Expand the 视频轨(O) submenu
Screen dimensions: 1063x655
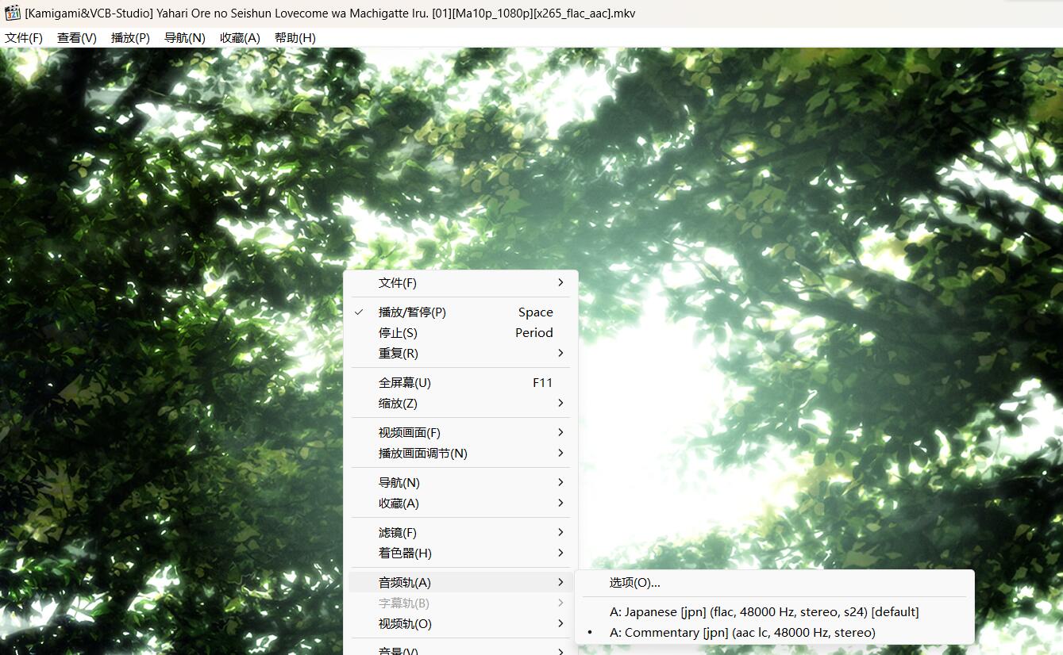point(460,624)
